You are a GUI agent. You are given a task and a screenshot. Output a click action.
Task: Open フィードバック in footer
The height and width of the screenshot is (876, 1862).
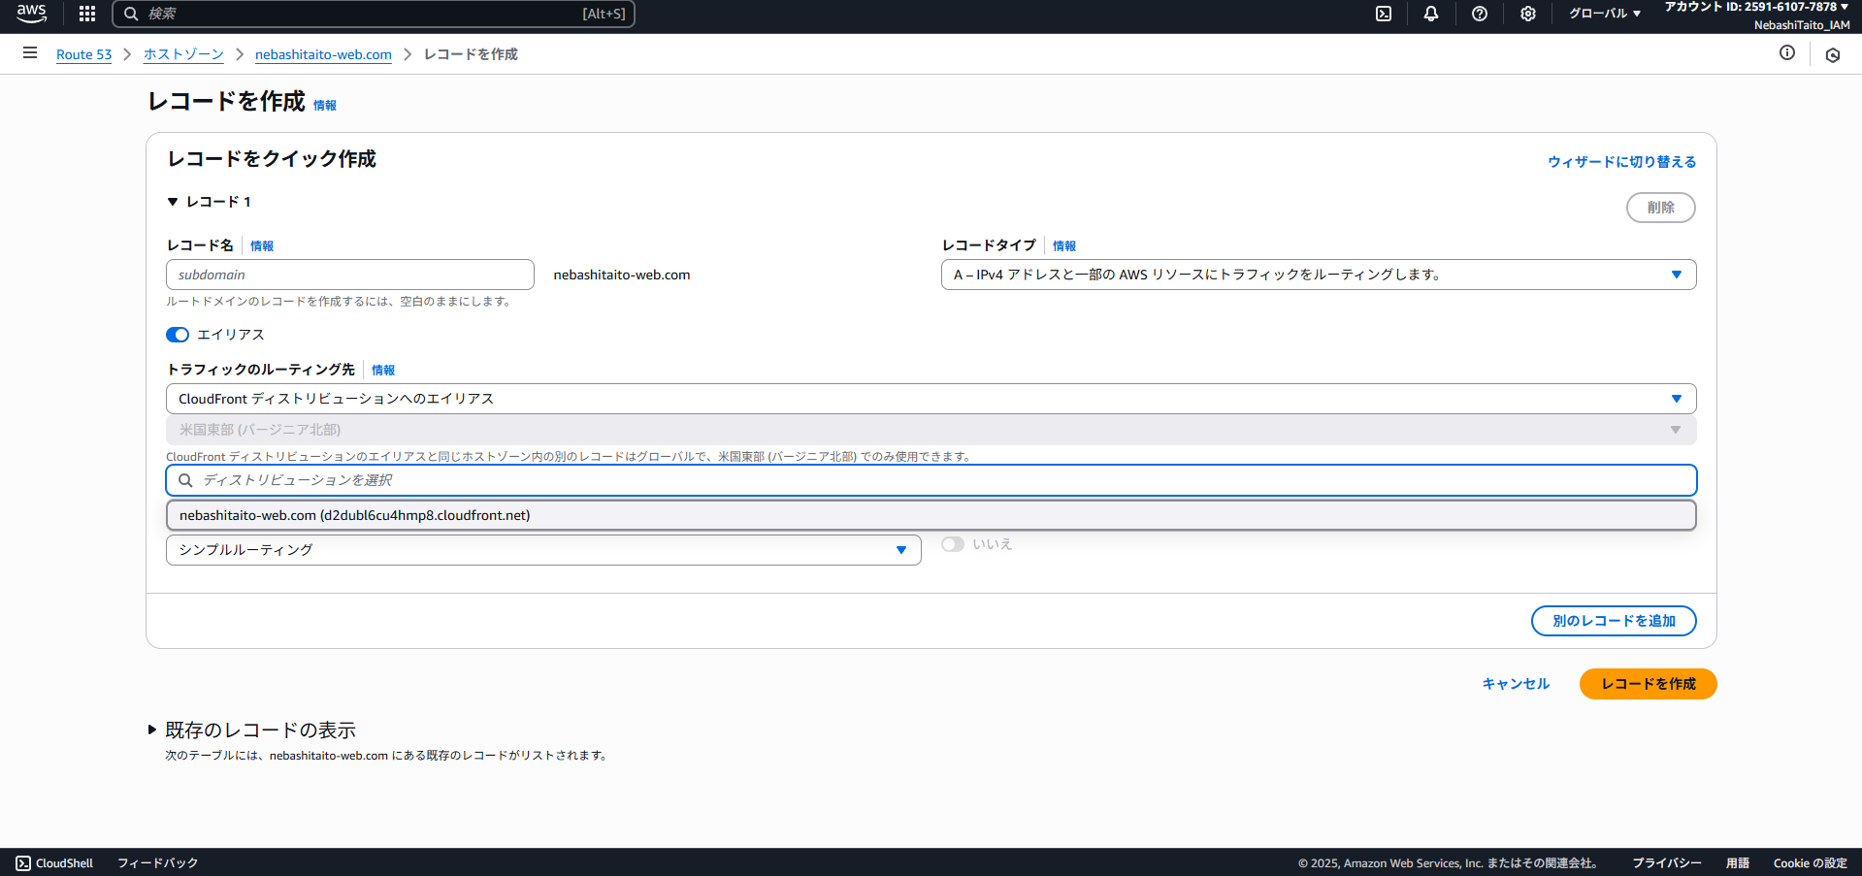(157, 862)
